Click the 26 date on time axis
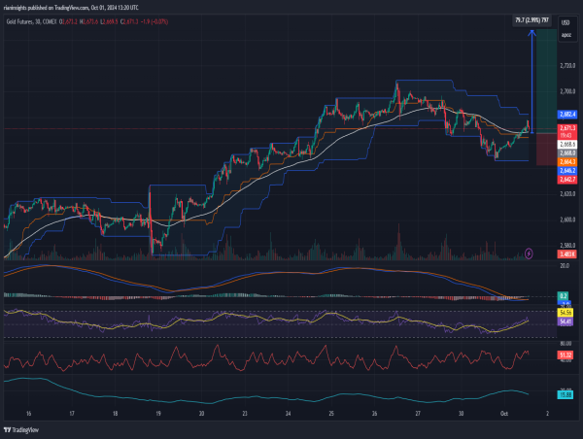This screenshot has width=583, height=439. click(x=374, y=414)
